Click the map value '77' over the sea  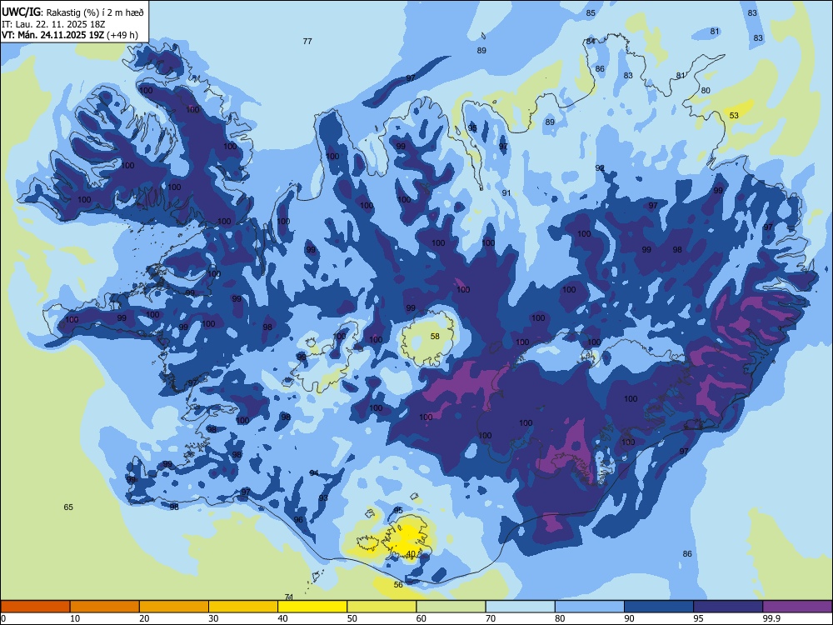307,41
